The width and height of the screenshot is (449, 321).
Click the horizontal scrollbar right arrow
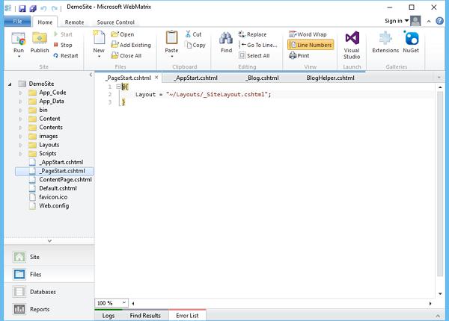(x=430, y=303)
